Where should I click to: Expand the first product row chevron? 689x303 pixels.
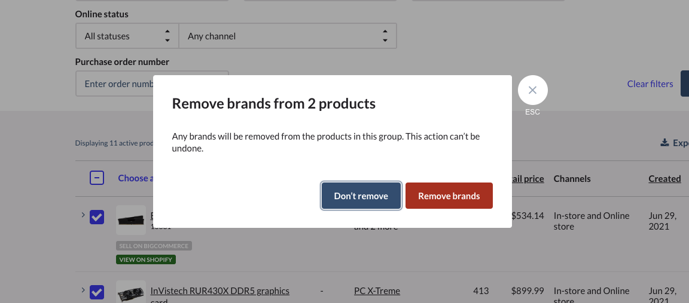point(83,215)
